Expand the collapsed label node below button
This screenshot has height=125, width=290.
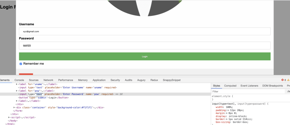tap(17, 101)
